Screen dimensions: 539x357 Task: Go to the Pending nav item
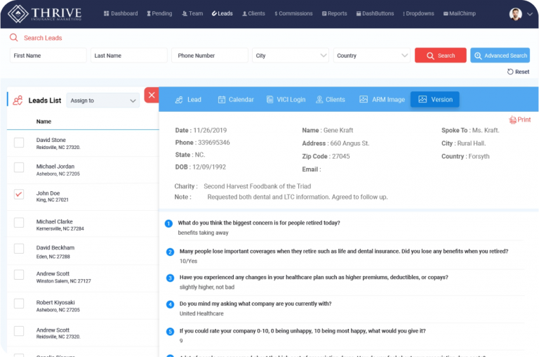pos(159,13)
